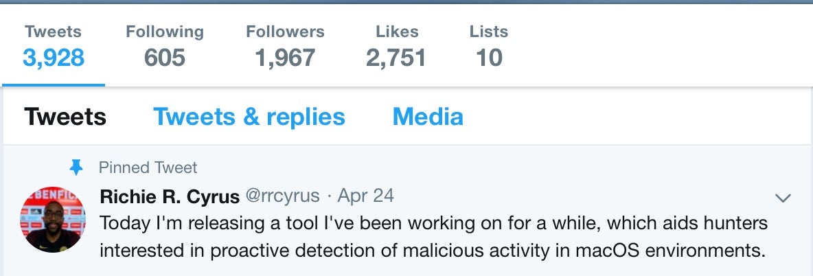Click the @rrcyrus handle
Screen dimensions: 813x276
point(282,196)
